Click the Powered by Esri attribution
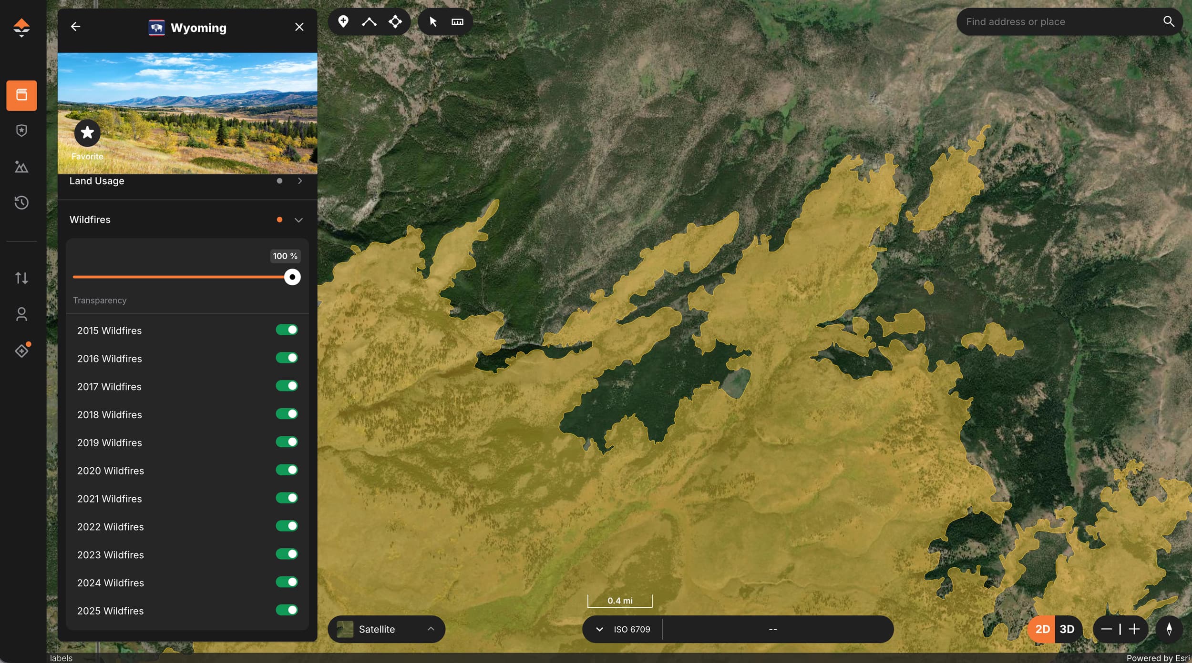This screenshot has height=663, width=1192. point(1158,658)
